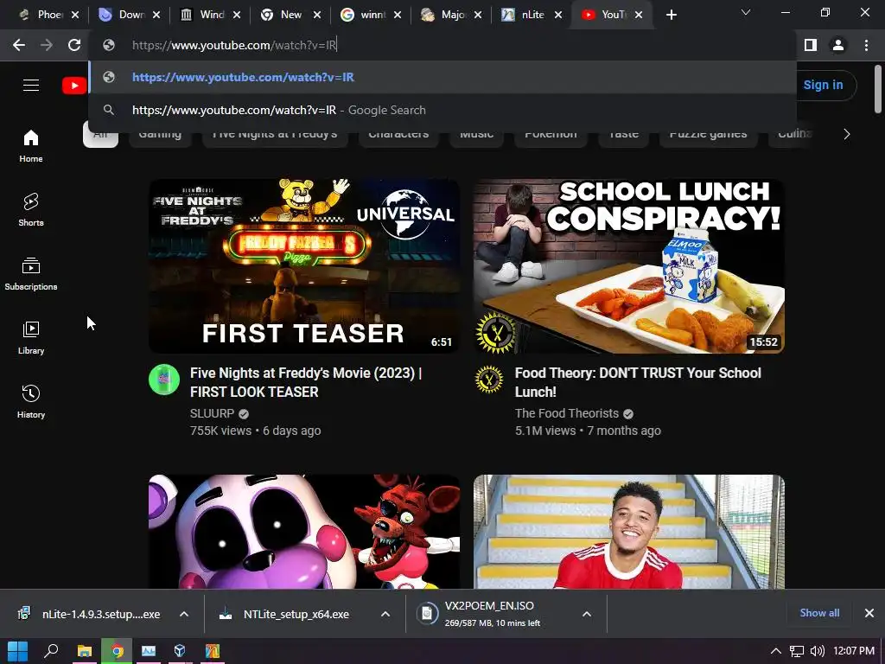885x664 pixels.
Task: Close the downloads bar
Action: coord(869,613)
